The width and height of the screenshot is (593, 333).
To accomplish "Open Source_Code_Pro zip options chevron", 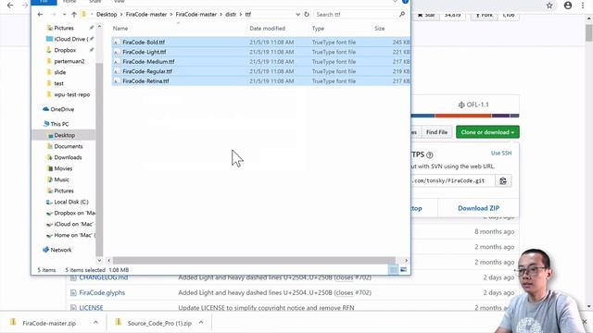I will click(x=201, y=323).
